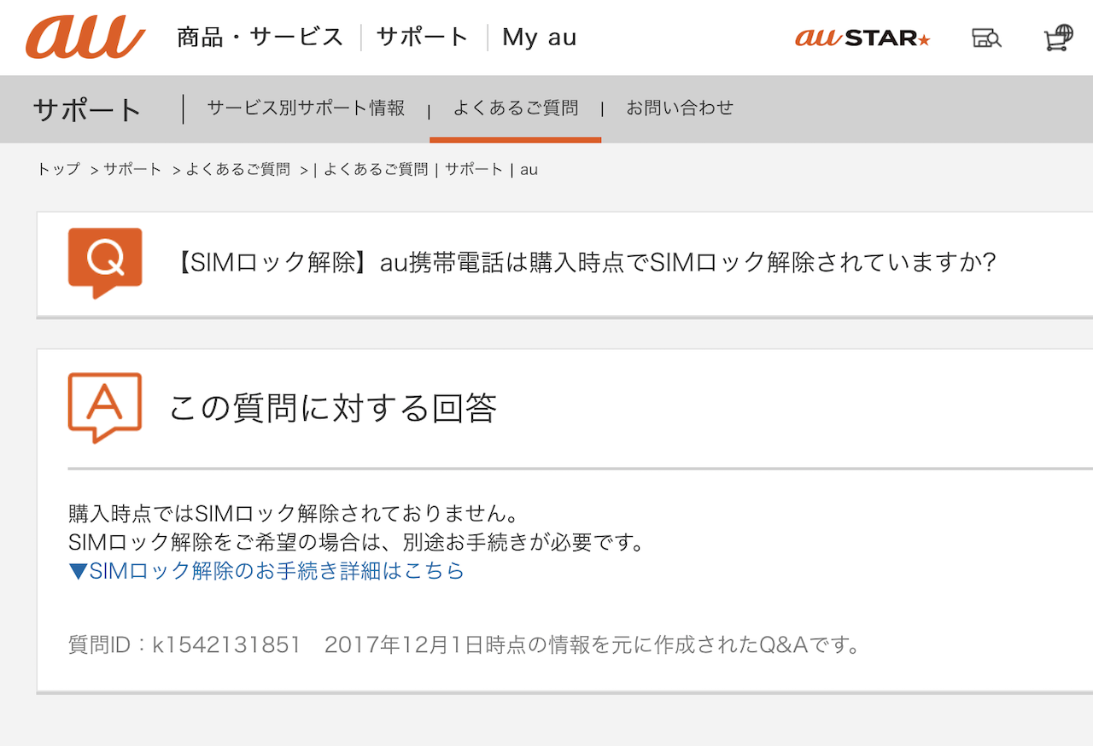The height and width of the screenshot is (746, 1093).
Task: Click the shop search icon
Action: coord(986,38)
